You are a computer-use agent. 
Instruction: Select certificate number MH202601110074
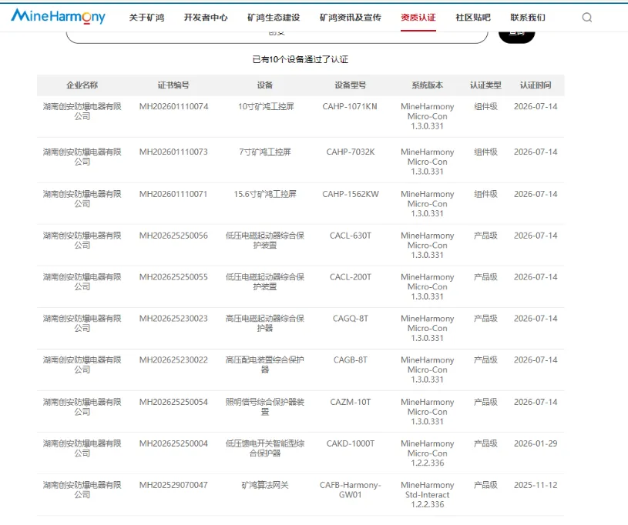(174, 106)
